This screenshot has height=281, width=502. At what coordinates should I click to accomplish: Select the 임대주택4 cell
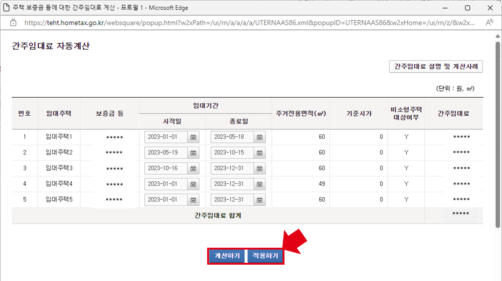pyautogui.click(x=59, y=184)
